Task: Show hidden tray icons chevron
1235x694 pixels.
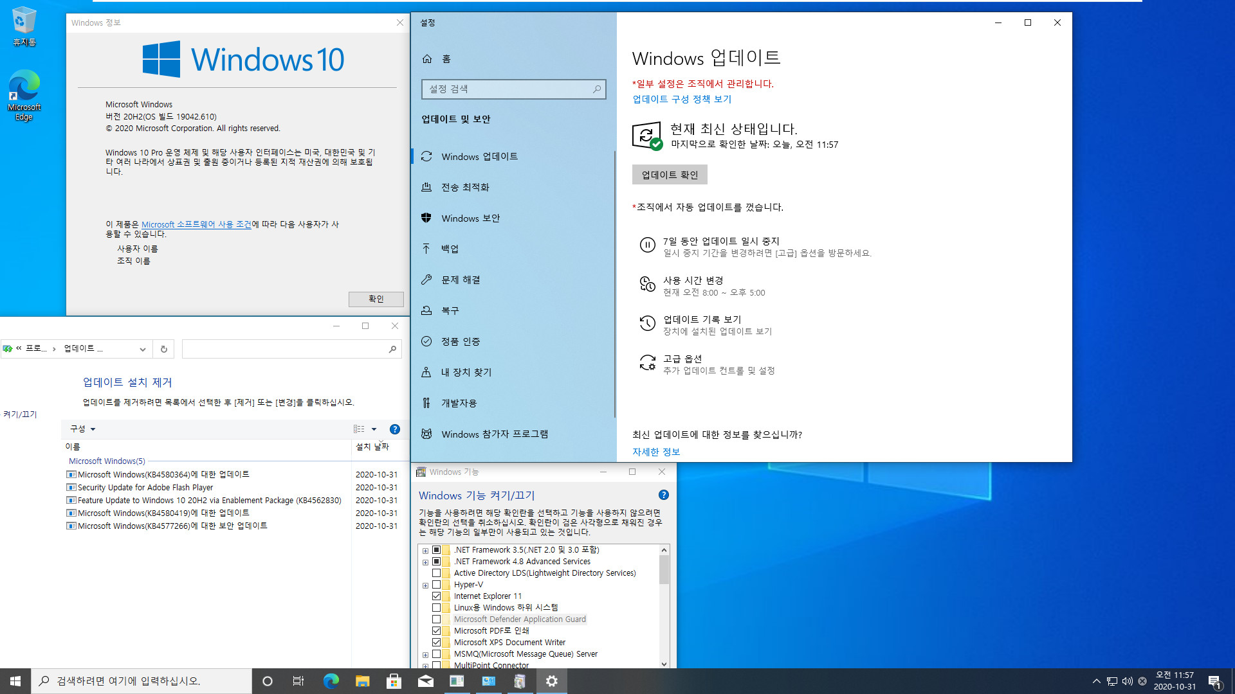Action: (1096, 681)
